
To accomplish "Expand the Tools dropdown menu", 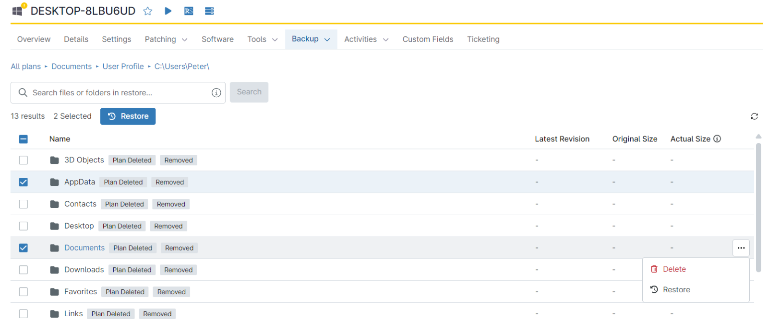I will click(x=263, y=39).
